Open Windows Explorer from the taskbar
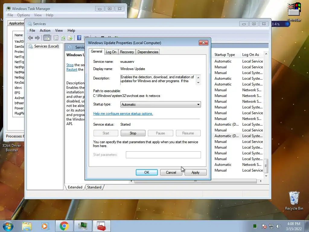This screenshot has height=232, width=309. (27, 226)
